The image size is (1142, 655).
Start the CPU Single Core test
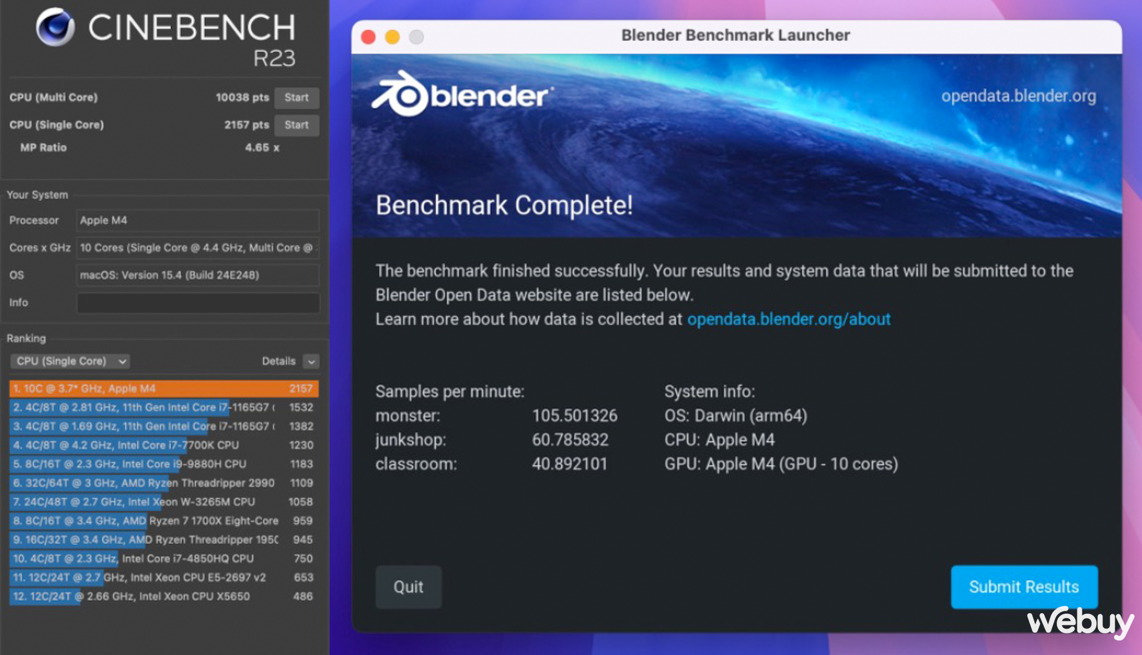click(296, 125)
